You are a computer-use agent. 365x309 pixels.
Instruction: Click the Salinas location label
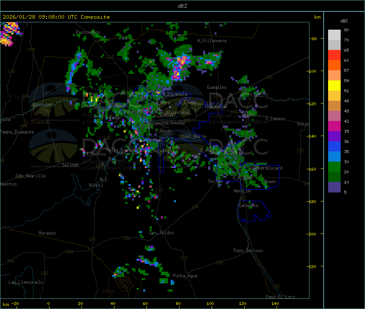70,165
